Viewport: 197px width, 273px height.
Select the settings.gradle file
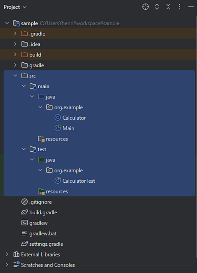pyautogui.click(x=42, y=244)
